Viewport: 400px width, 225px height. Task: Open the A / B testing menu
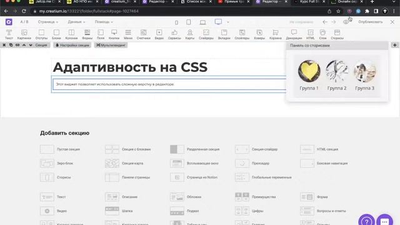click(24, 22)
